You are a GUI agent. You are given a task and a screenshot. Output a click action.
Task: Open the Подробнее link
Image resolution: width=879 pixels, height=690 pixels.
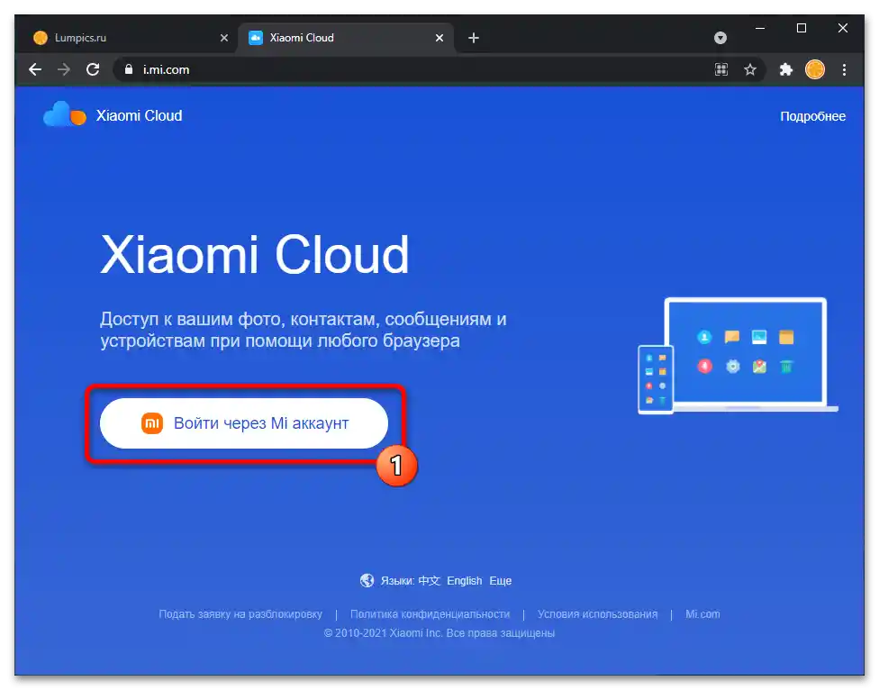[813, 116]
